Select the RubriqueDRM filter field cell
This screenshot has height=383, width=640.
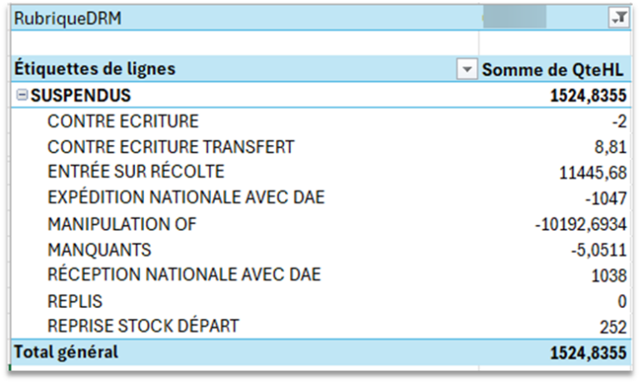coord(67,18)
